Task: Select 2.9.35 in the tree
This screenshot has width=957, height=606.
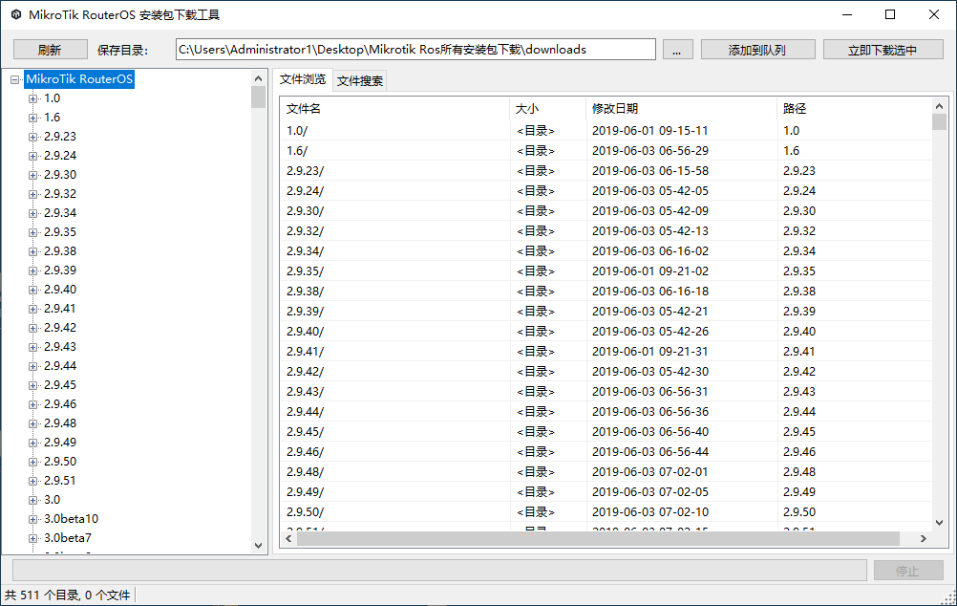Action: click(60, 232)
